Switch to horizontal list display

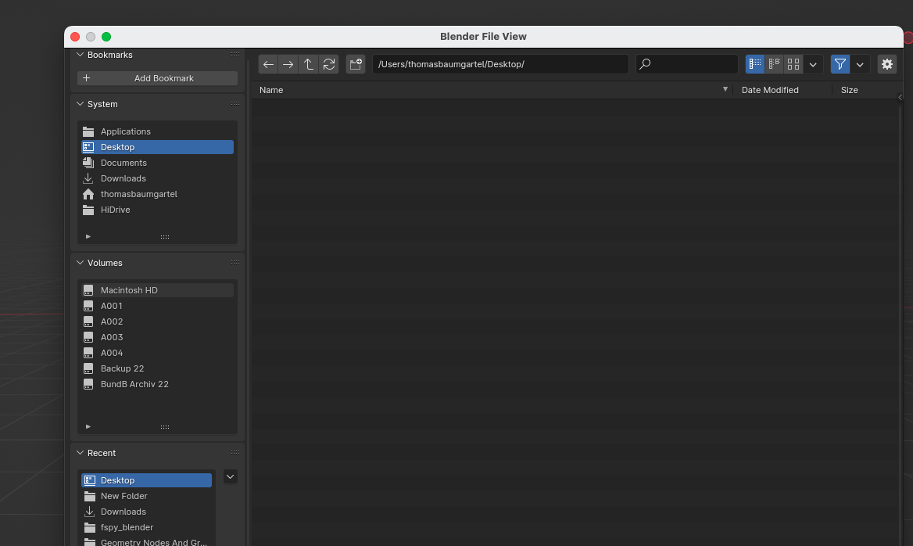(x=774, y=64)
